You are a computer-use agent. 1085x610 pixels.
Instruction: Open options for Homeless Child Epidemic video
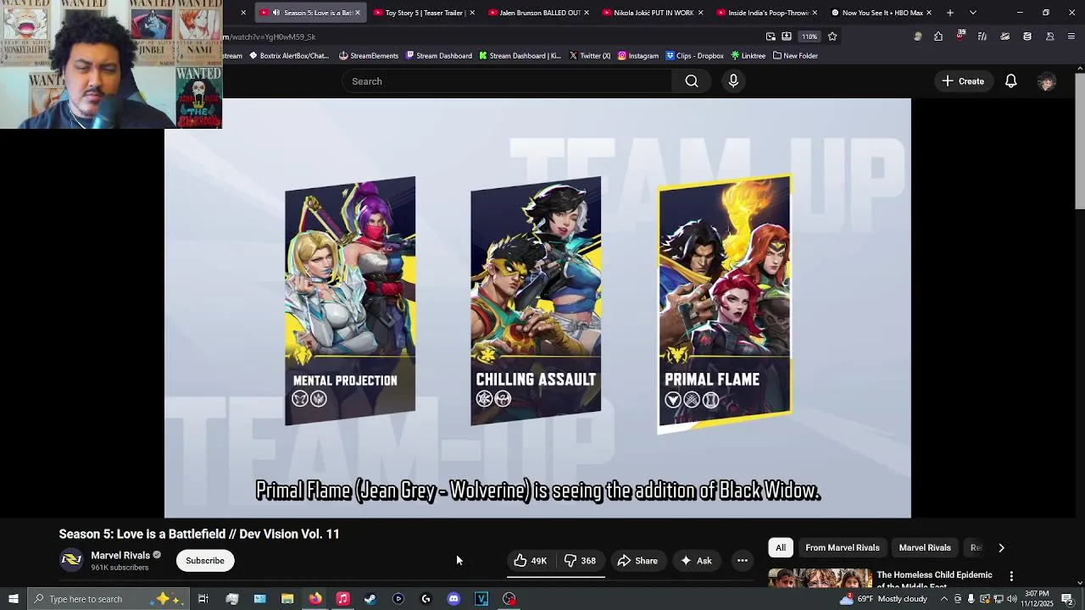click(1011, 576)
